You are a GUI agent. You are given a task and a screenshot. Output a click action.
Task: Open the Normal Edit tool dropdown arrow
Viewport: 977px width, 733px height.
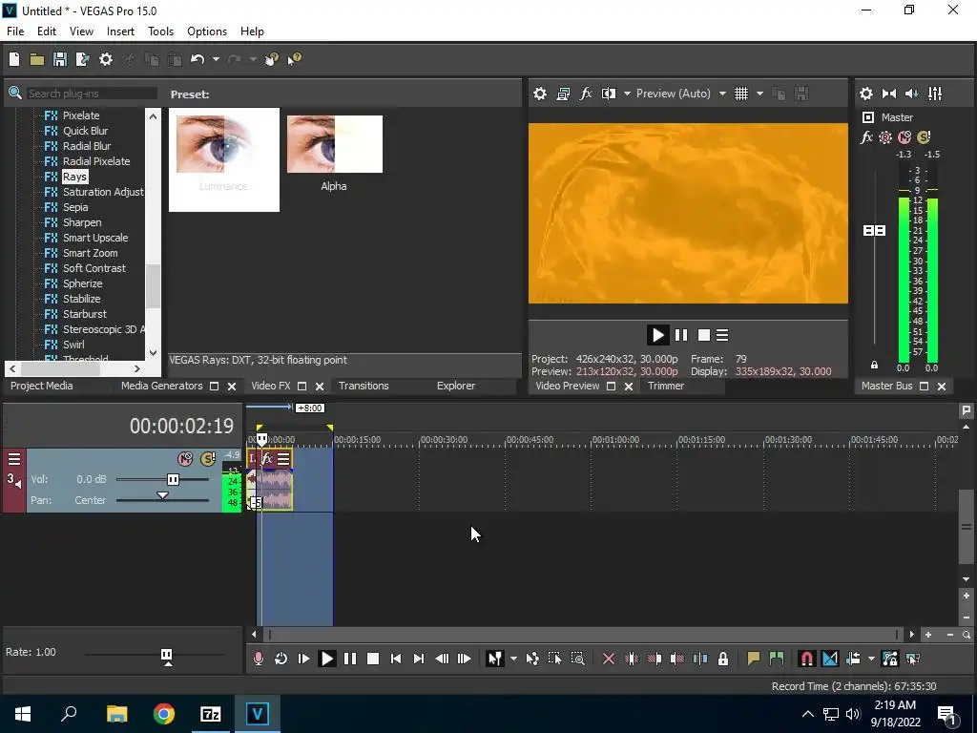(513, 659)
